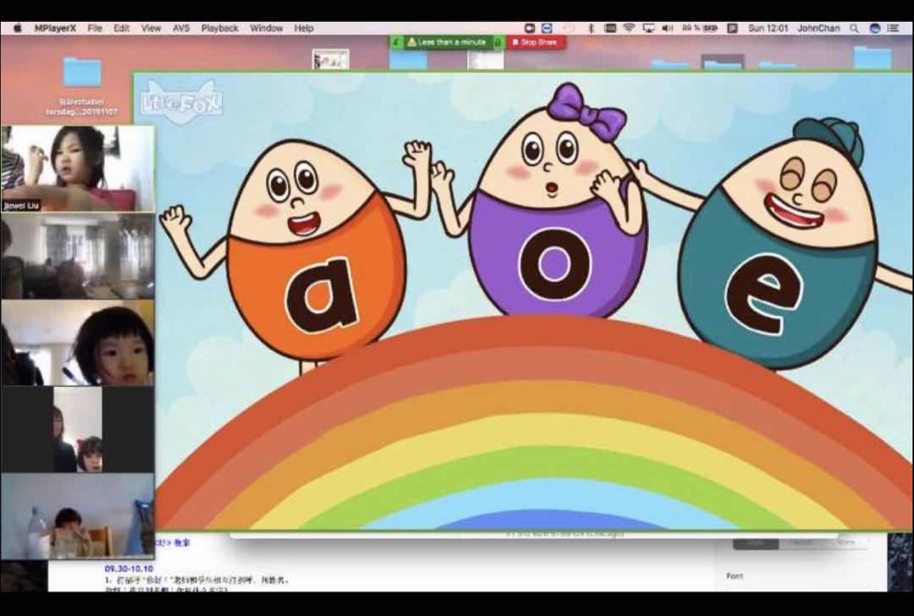This screenshot has width=914, height=616.
Task: Open the File menu
Action: (95, 28)
